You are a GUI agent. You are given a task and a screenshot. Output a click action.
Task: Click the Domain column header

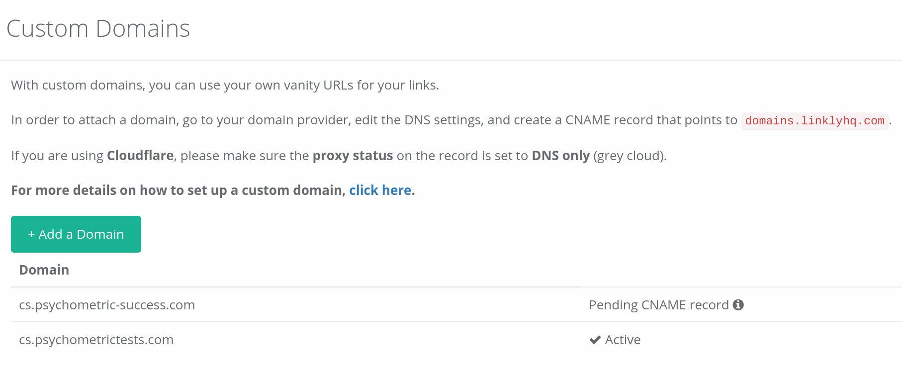(44, 270)
